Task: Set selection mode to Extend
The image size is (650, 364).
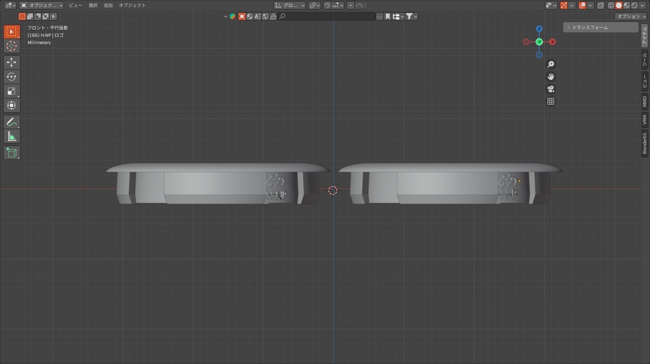Action: click(30, 16)
